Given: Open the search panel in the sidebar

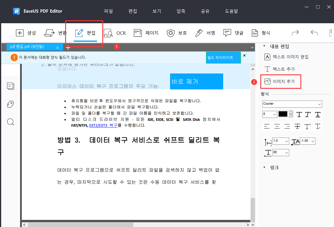Looking at the screenshot, I should [x=10, y=122].
